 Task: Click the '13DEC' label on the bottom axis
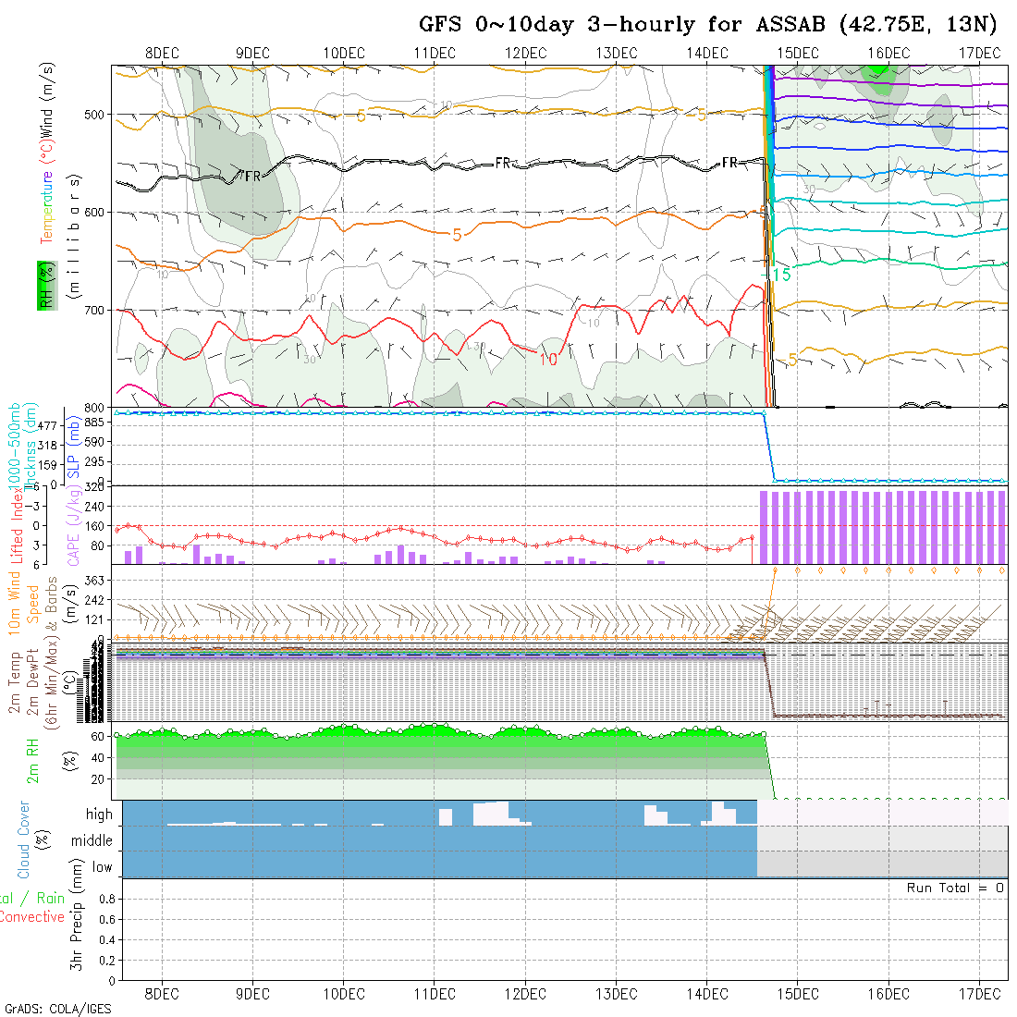click(x=616, y=994)
